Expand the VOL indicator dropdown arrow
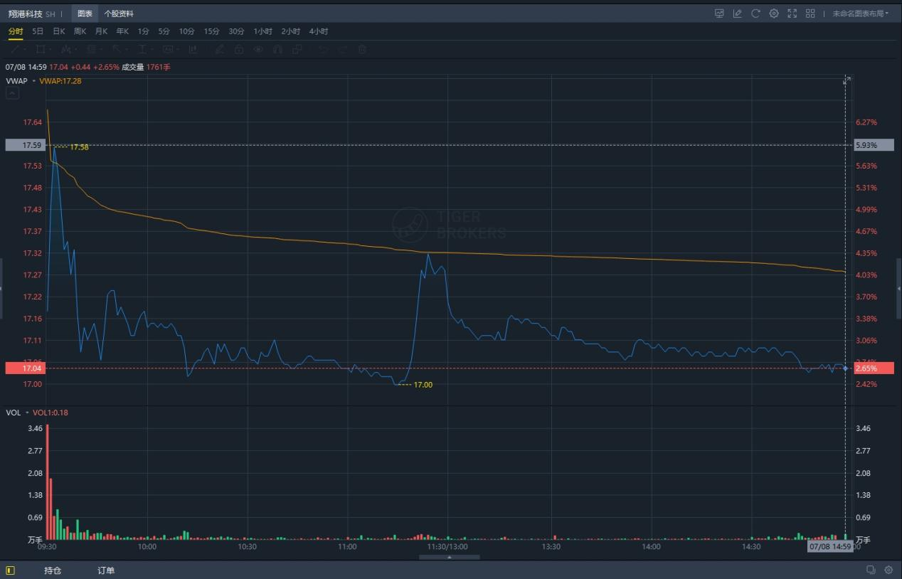Screen dimensions: 902x579 [27, 413]
